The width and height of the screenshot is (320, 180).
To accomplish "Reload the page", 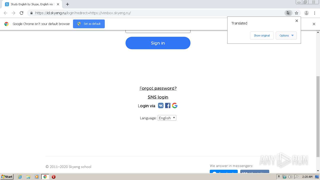I will (x=21, y=13).
